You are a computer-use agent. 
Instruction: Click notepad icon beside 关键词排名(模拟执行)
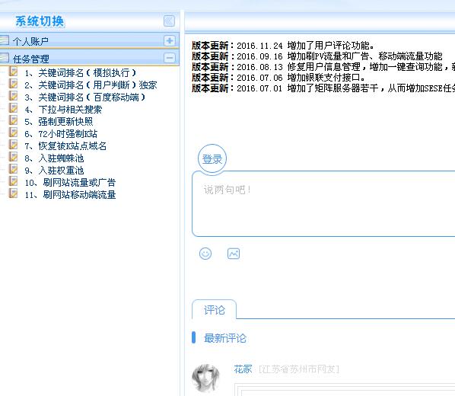[x=14, y=72]
